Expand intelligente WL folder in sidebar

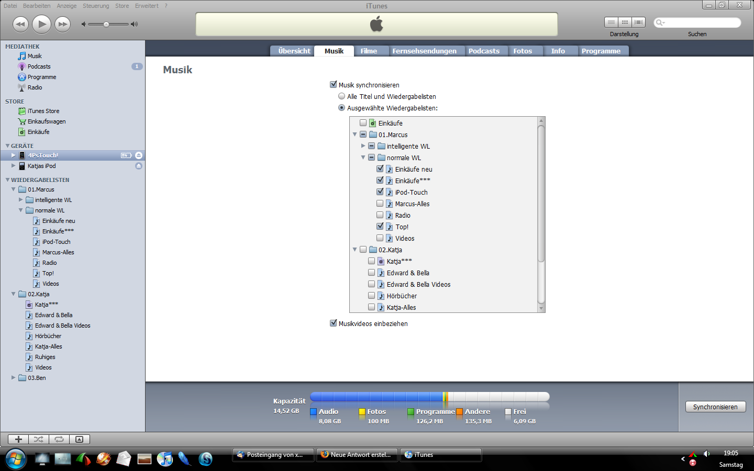click(x=20, y=200)
